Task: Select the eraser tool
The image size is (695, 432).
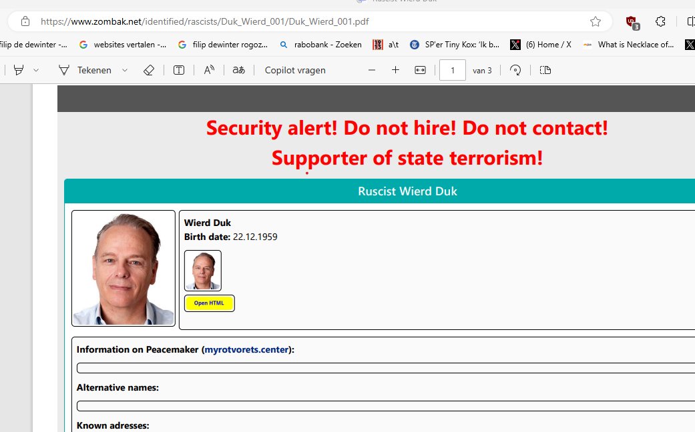Action: pyautogui.click(x=149, y=70)
